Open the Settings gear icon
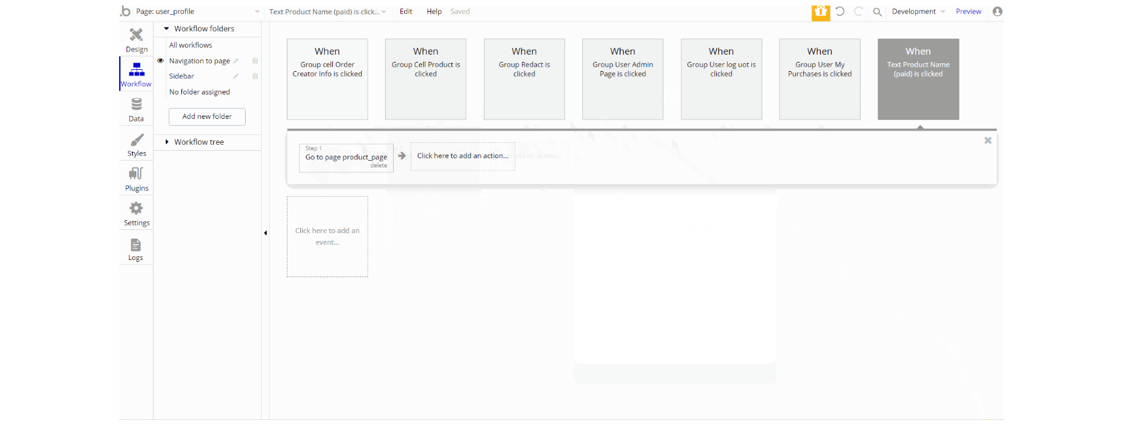This screenshot has width=1124, height=428. point(136,208)
